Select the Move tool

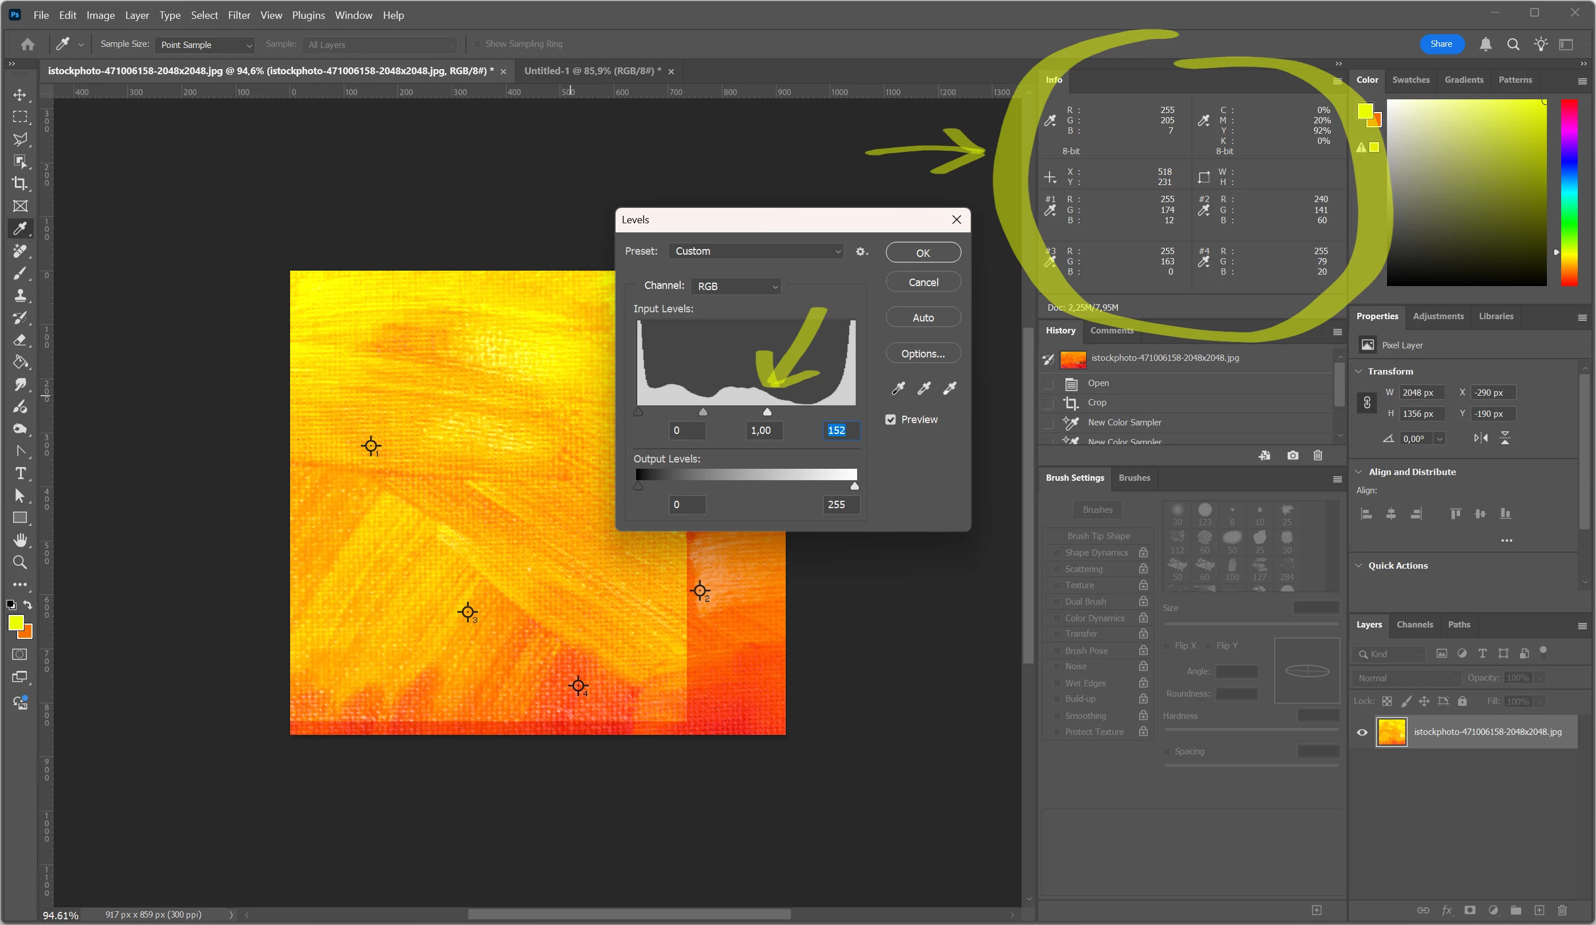(19, 95)
